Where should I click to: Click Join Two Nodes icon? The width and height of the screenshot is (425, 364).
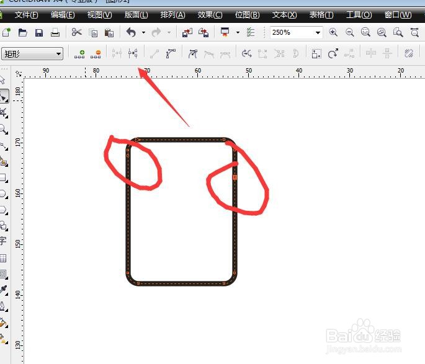point(117,53)
